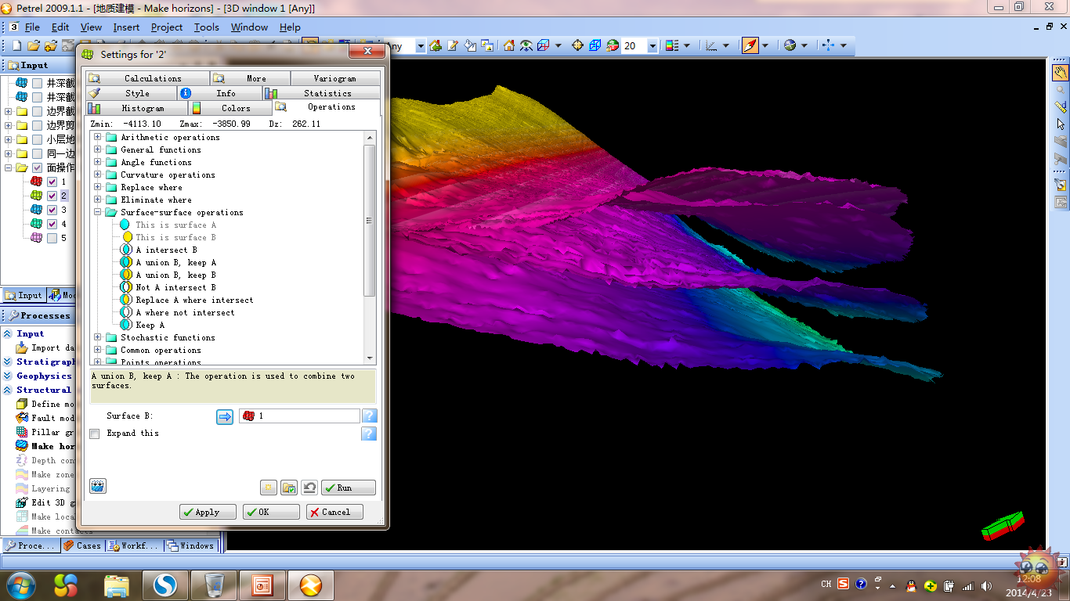Click the undo arrow icon beside Run
The height and width of the screenshot is (601, 1070).
[309, 488]
